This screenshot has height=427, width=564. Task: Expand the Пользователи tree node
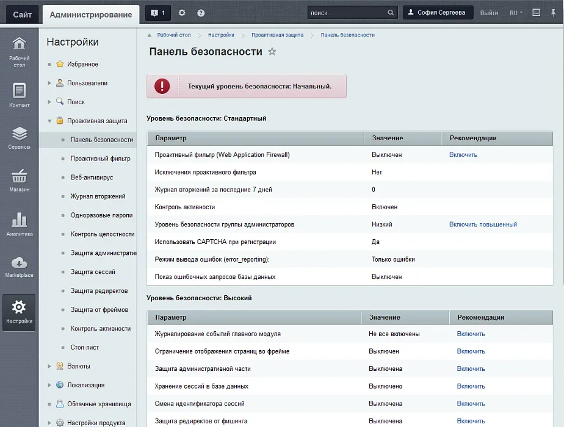pyautogui.click(x=50, y=83)
